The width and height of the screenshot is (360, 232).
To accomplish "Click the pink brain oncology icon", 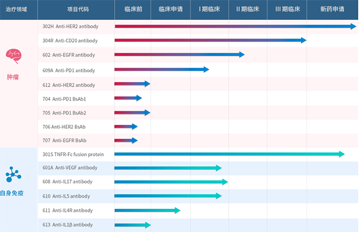I will pos(13,56).
